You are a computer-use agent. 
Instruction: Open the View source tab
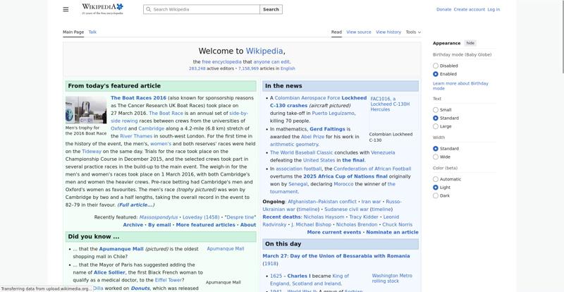coord(359,32)
